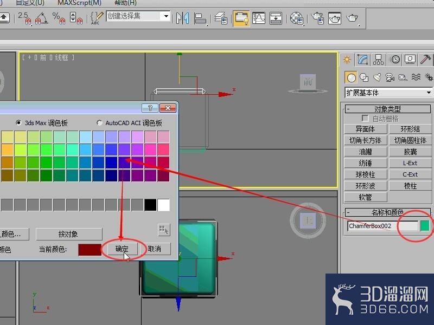
Task: Click the 按对象 button
Action: click(69, 234)
